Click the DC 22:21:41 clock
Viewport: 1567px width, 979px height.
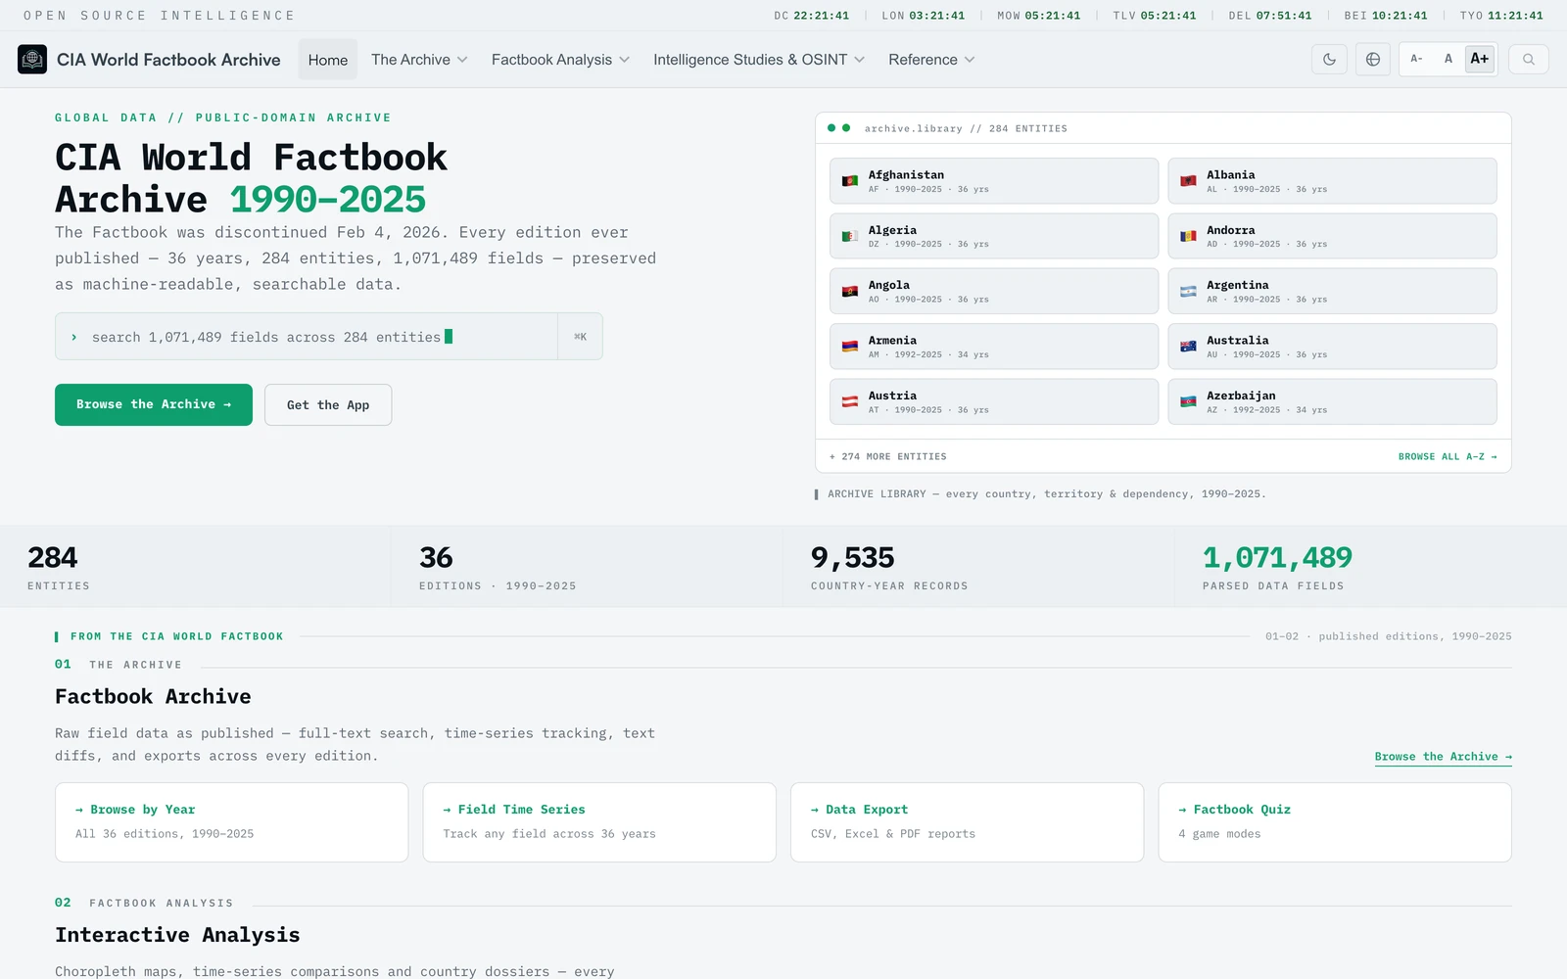click(812, 16)
